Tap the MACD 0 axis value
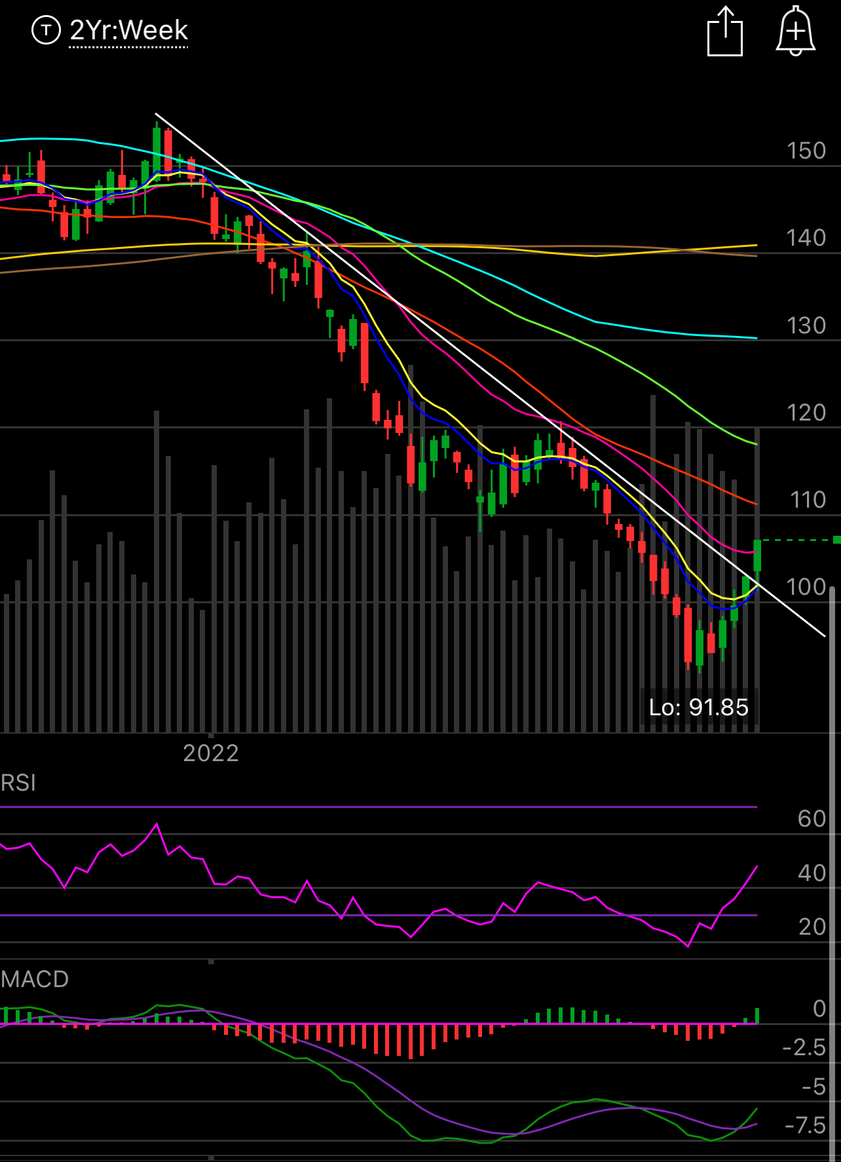 [x=819, y=1009]
